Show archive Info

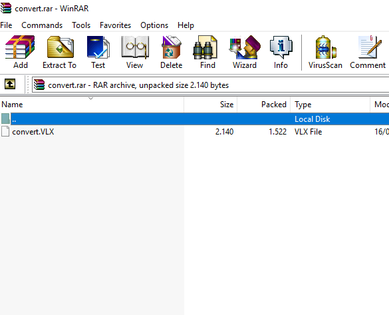click(x=281, y=47)
